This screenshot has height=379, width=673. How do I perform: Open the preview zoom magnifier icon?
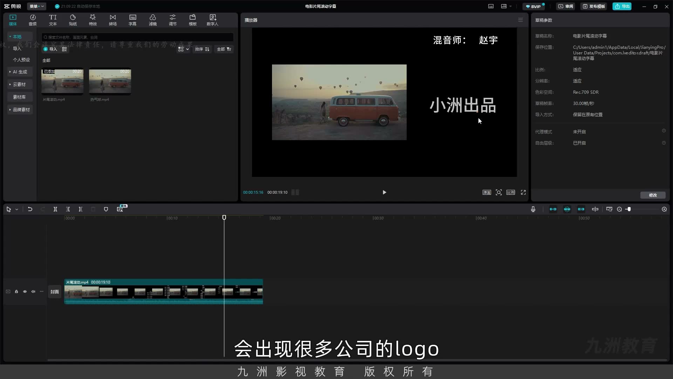(x=499, y=192)
